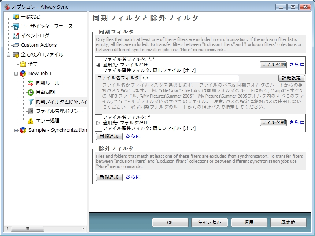Click the エラー処理 warning triangle icon
315x236 pixels.
[x=31, y=121]
